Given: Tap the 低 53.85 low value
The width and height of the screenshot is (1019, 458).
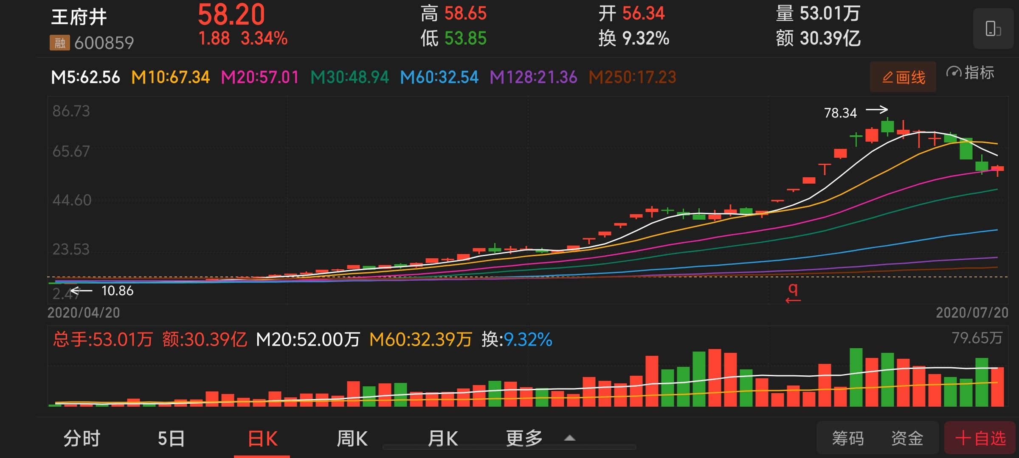Looking at the screenshot, I should (x=453, y=38).
